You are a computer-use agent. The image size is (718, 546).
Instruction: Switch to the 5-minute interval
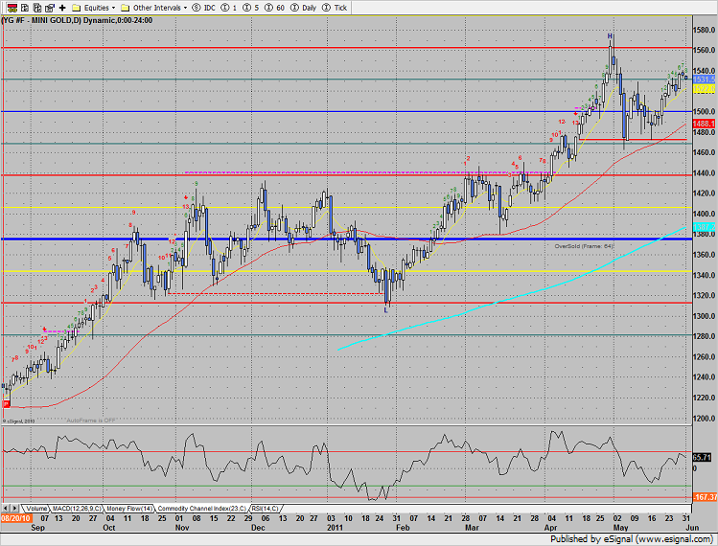pos(251,8)
